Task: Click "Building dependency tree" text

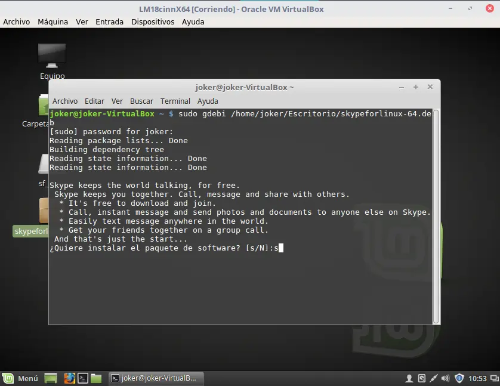Action: click(x=107, y=150)
